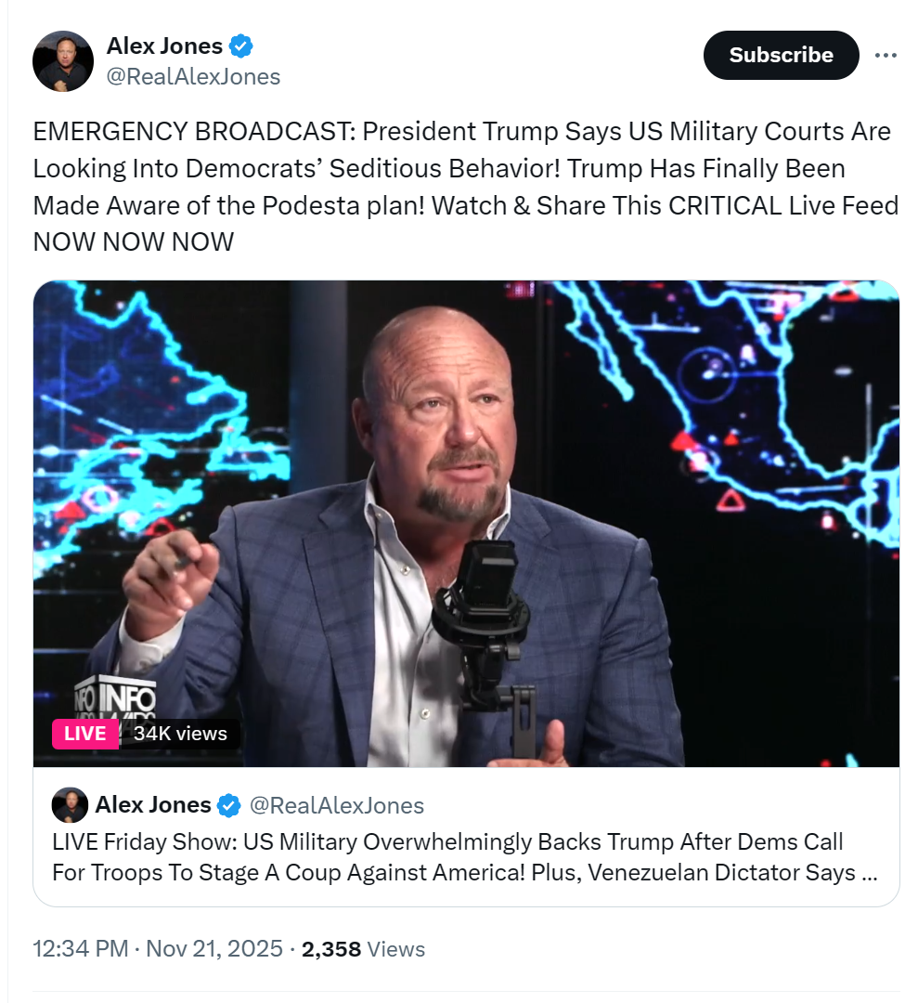This screenshot has height=1003, width=918.
Task: Click the pink LIVE badge on video
Action: point(85,734)
